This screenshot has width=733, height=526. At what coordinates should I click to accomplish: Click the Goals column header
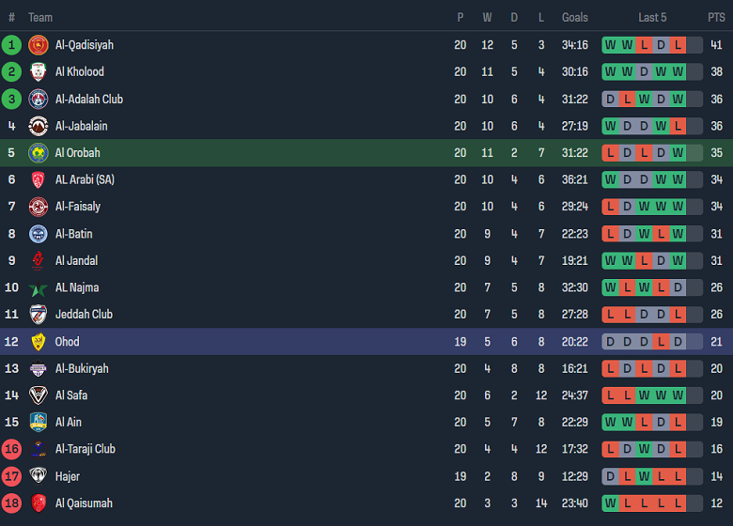click(575, 17)
